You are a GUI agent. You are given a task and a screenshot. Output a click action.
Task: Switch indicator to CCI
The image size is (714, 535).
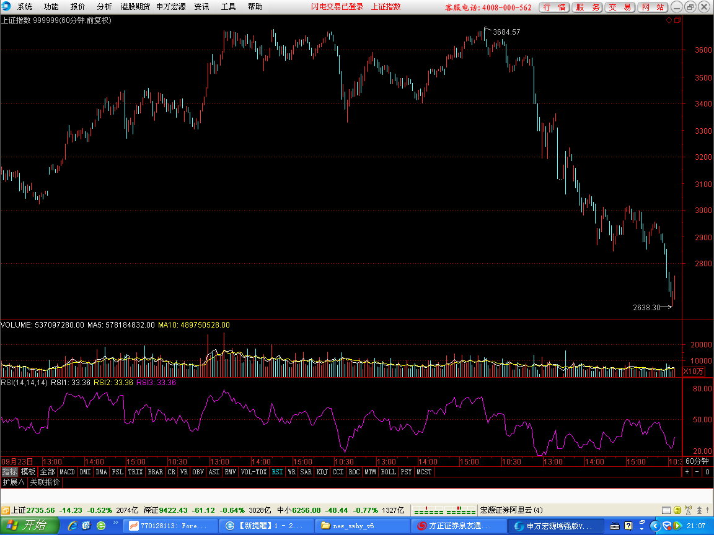pyautogui.click(x=338, y=472)
